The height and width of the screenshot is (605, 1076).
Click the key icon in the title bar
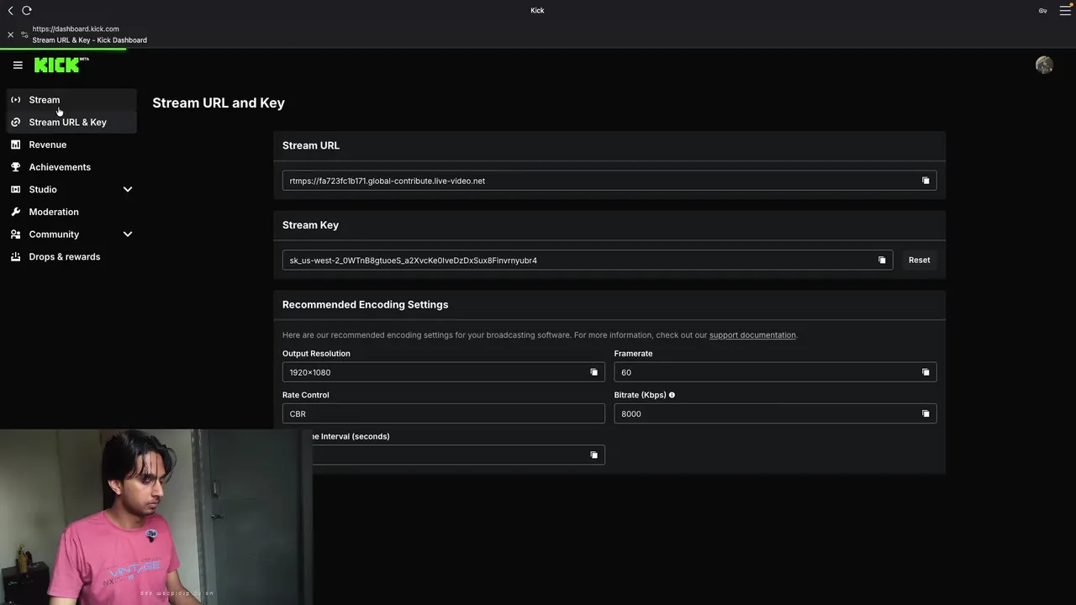click(1042, 11)
